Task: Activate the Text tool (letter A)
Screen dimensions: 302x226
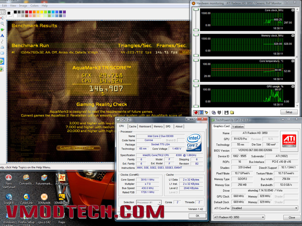Action: tap(2, 36)
